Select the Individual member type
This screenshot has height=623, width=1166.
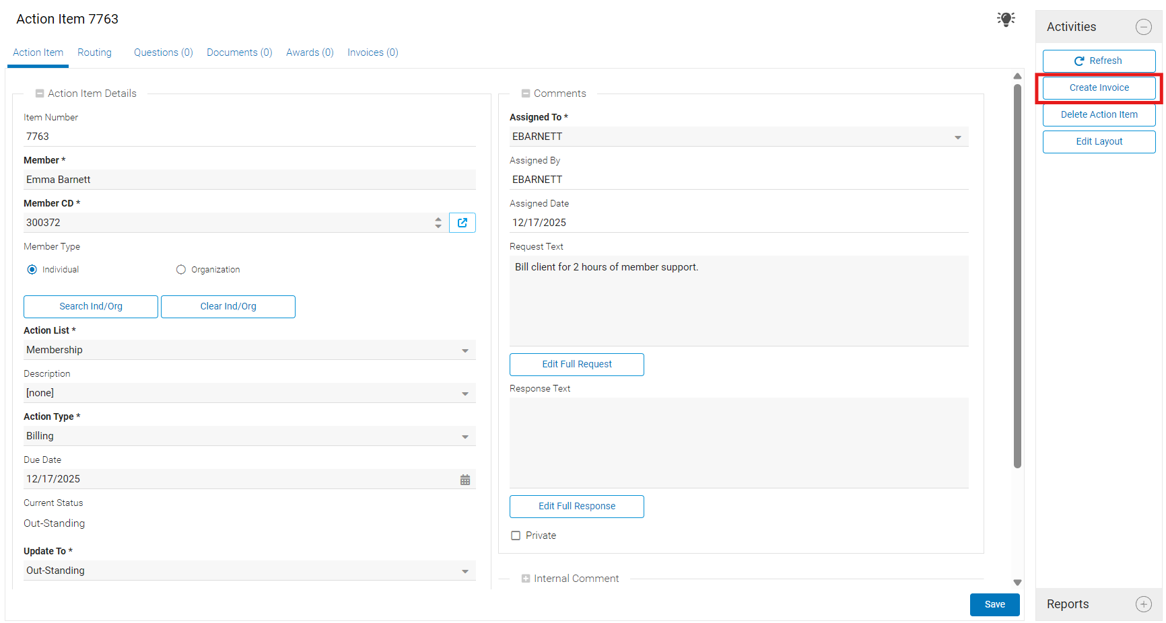[32, 270]
